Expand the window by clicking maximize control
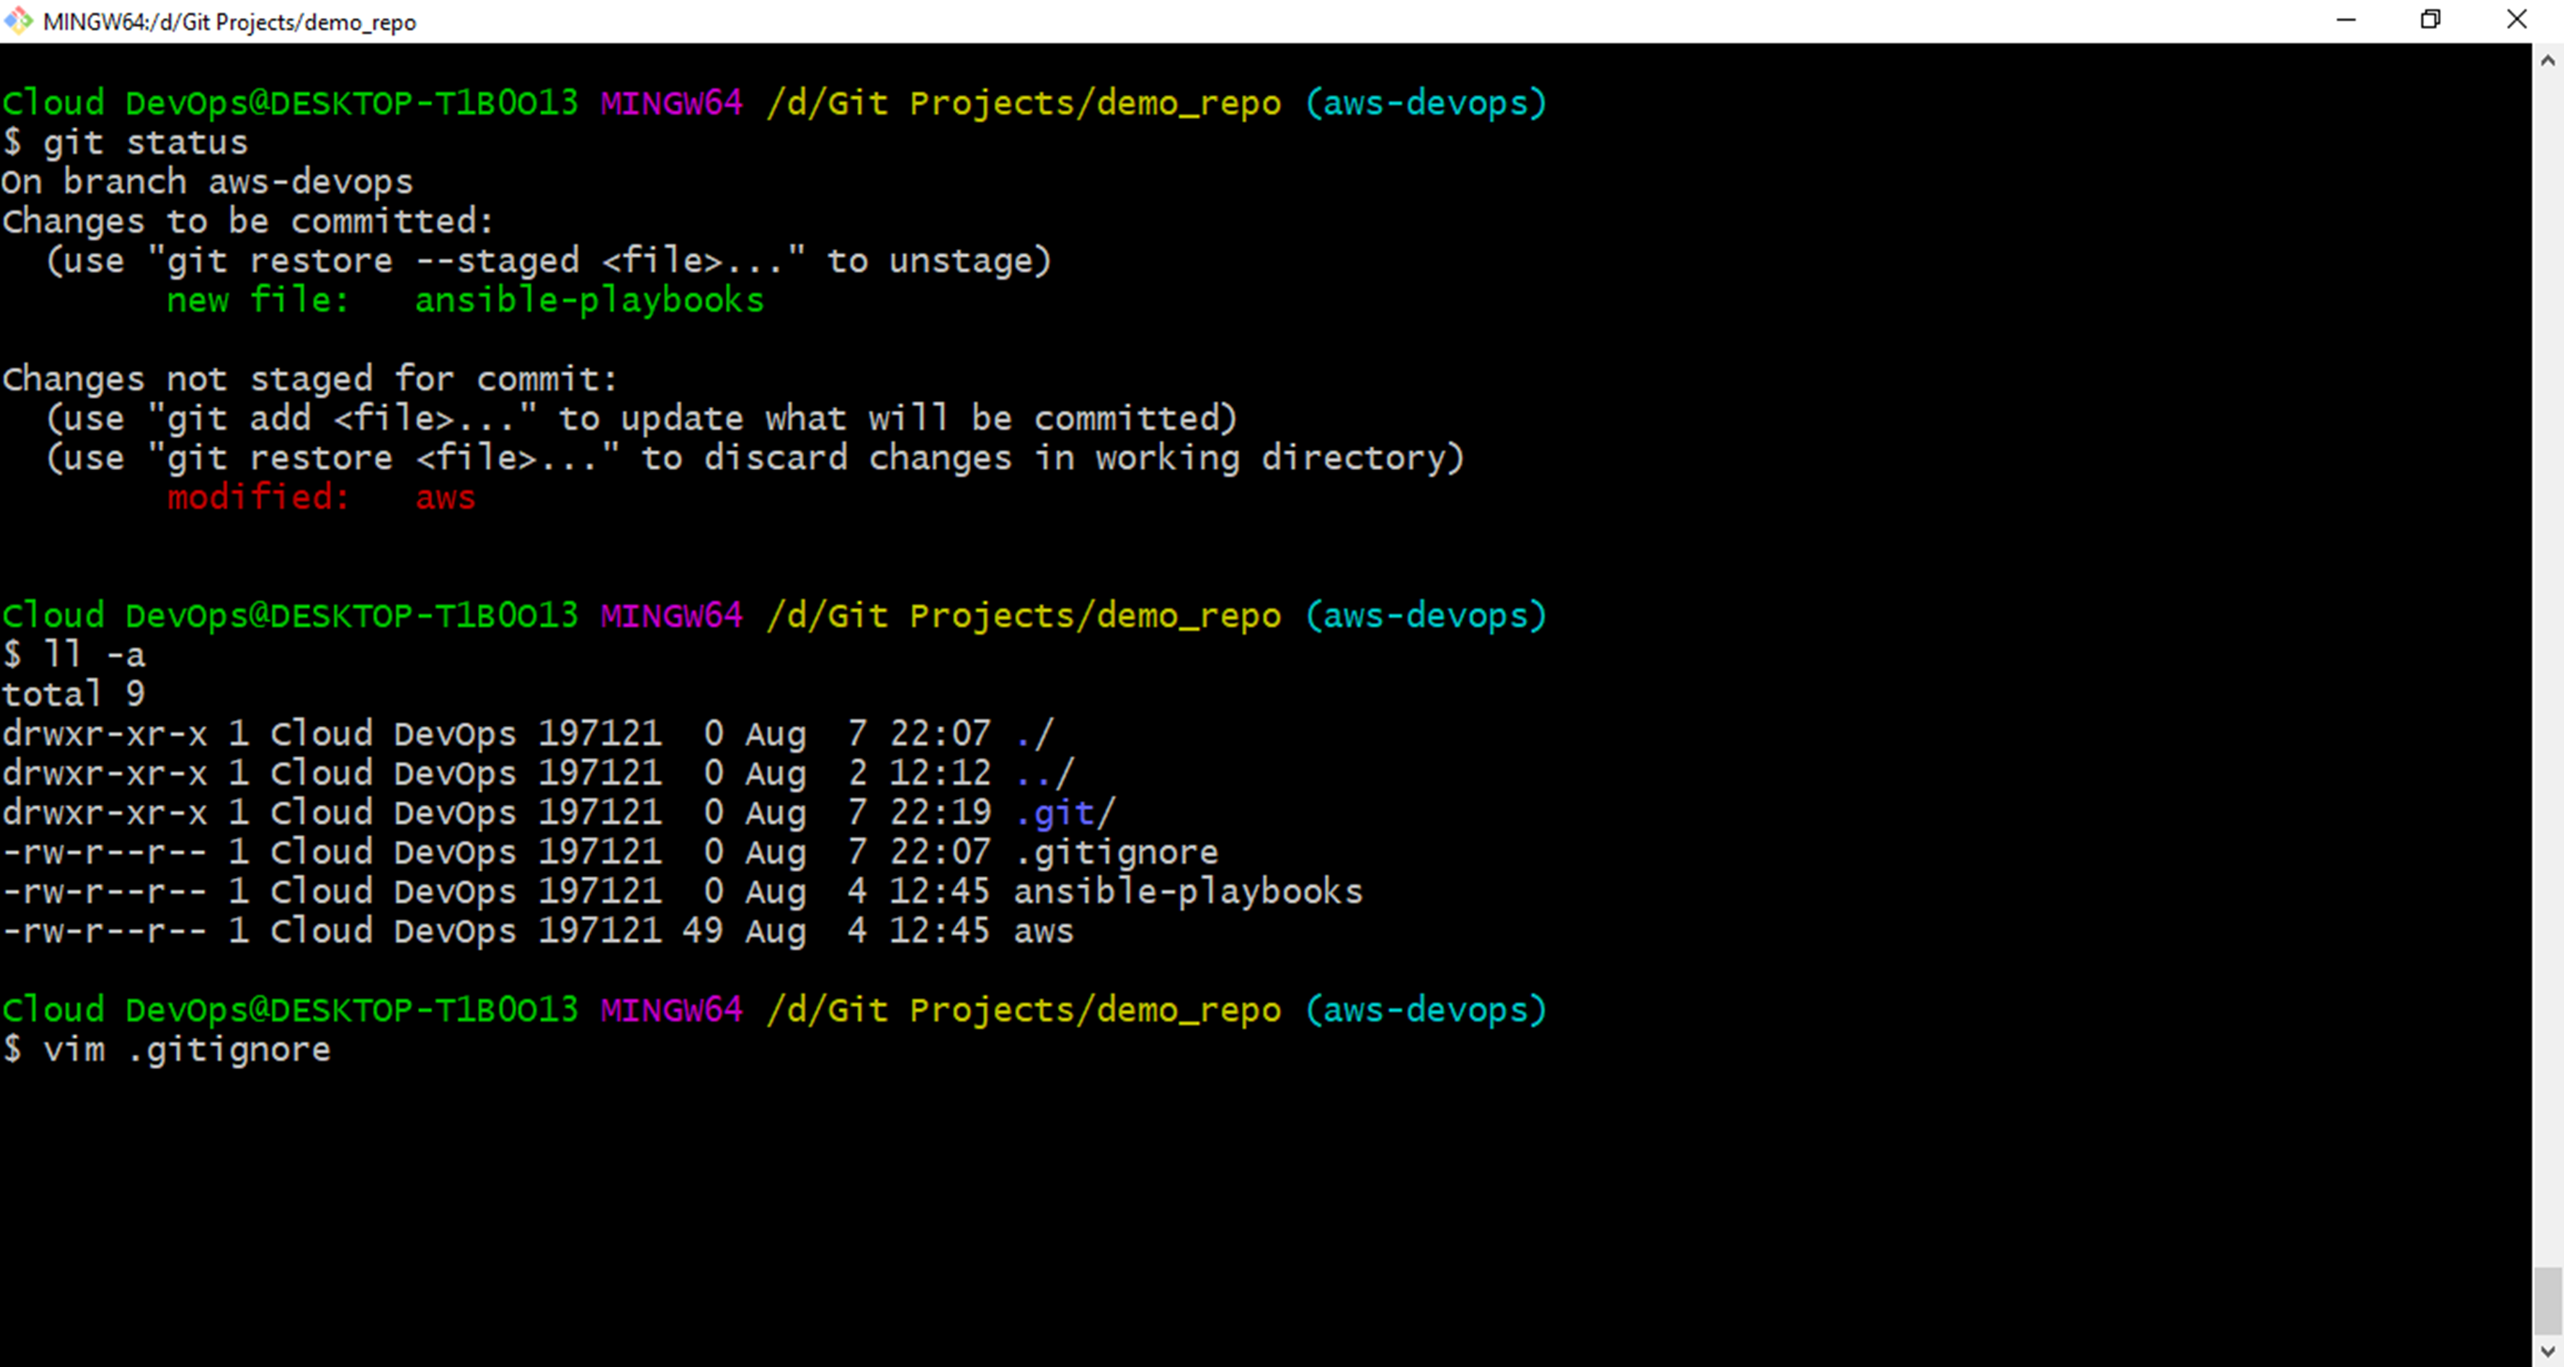The image size is (2564, 1367). [2432, 19]
